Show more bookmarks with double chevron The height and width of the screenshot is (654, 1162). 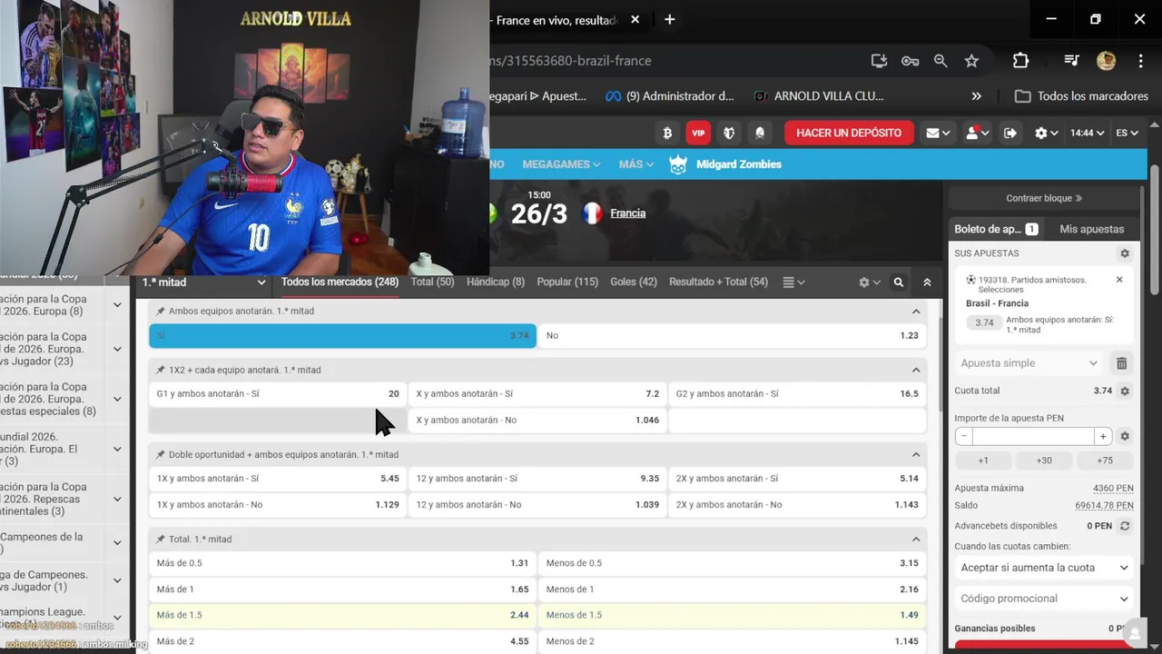(x=976, y=96)
